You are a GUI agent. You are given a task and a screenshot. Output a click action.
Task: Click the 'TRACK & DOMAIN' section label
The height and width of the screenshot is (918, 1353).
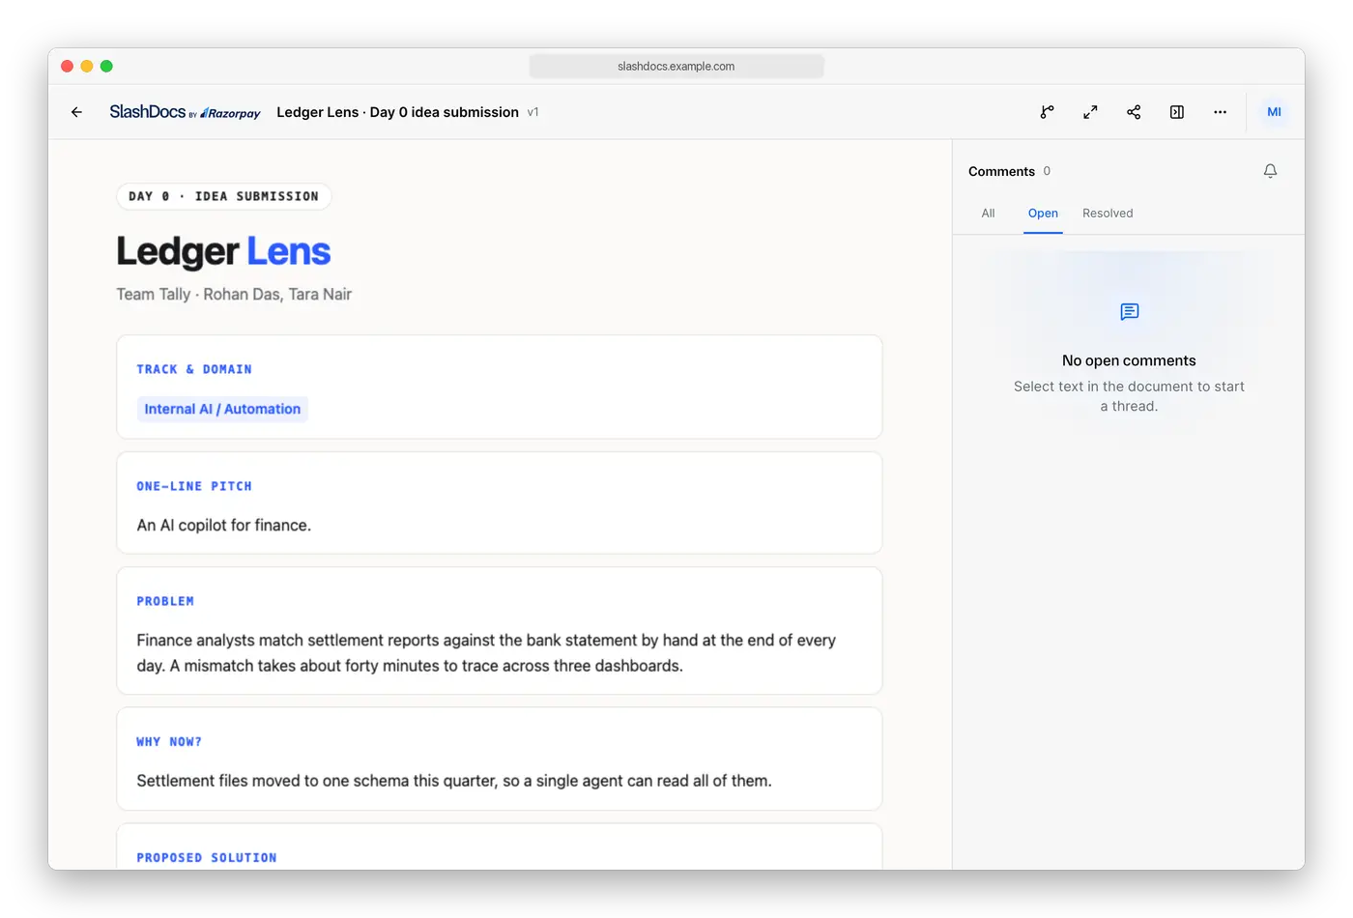(x=194, y=369)
